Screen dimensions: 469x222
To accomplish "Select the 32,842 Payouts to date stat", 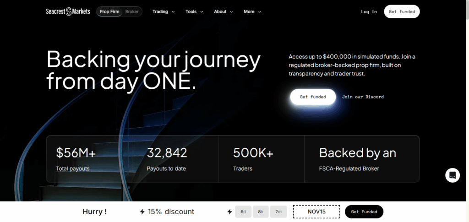I will 167,159.
